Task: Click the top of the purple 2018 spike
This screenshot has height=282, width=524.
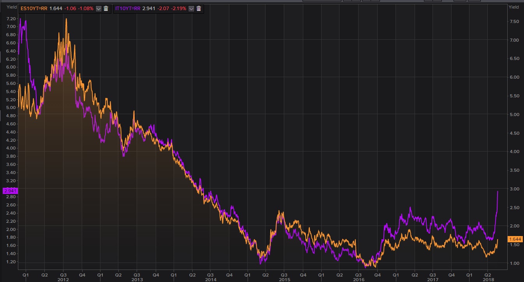Action: tap(498, 191)
